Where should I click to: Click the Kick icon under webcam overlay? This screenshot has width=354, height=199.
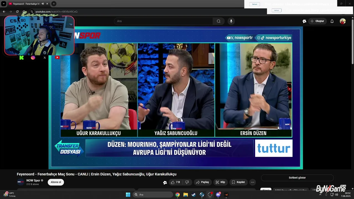tap(22, 57)
